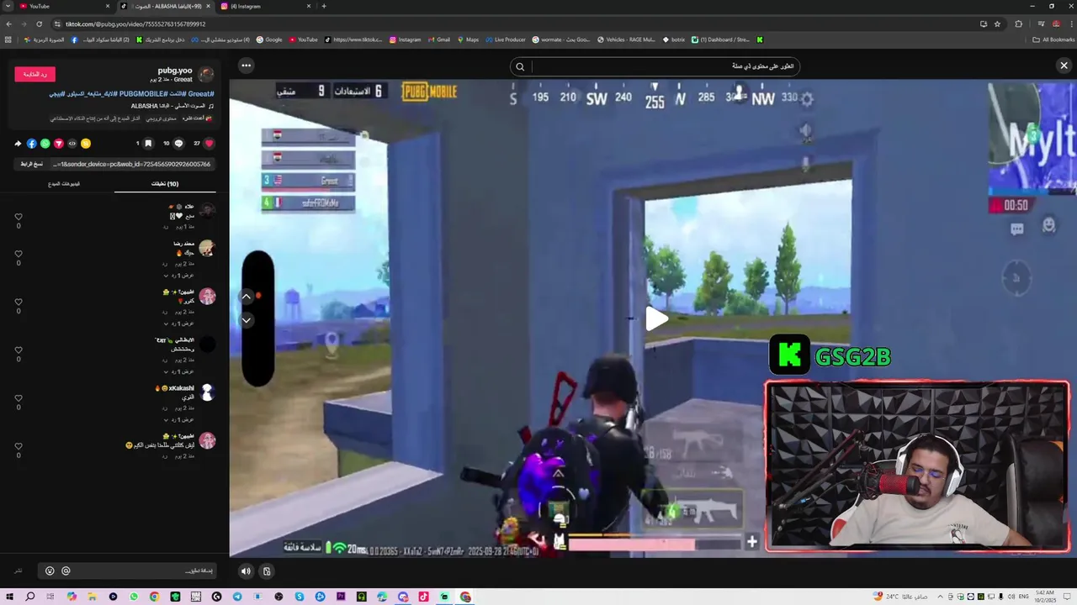Image resolution: width=1077 pixels, height=605 pixels.
Task: Open the All Bookmarks folder
Action: (x=1053, y=39)
